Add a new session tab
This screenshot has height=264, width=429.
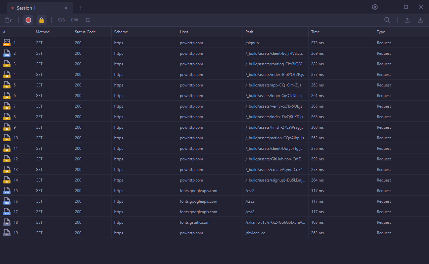pyautogui.click(x=81, y=8)
